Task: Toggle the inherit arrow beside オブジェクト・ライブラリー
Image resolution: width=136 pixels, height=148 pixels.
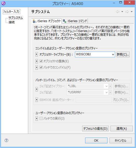Action: pos(36,54)
